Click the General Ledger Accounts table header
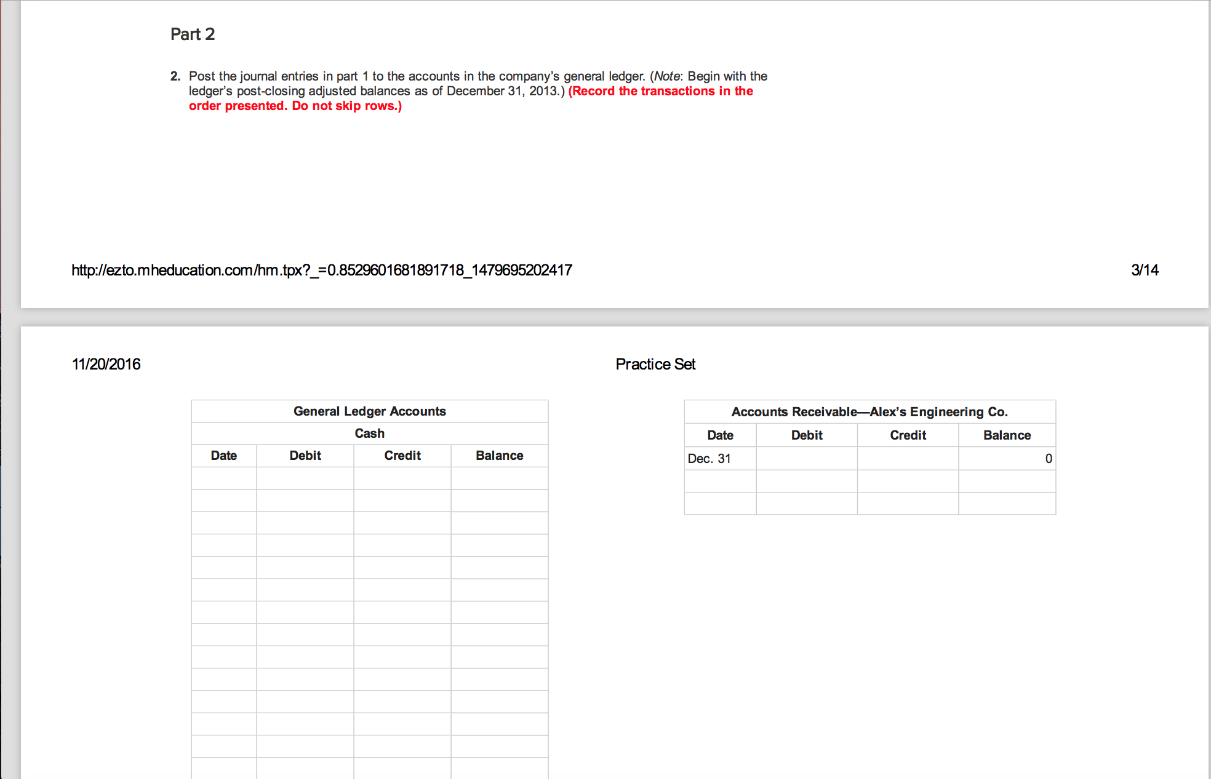 coord(369,411)
